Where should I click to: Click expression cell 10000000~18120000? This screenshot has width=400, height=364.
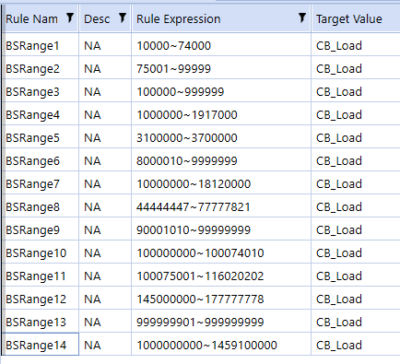221,183
